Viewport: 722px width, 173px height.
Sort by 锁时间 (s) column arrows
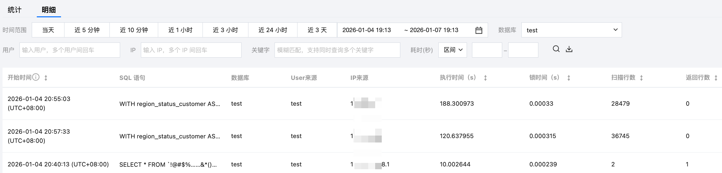pos(569,78)
